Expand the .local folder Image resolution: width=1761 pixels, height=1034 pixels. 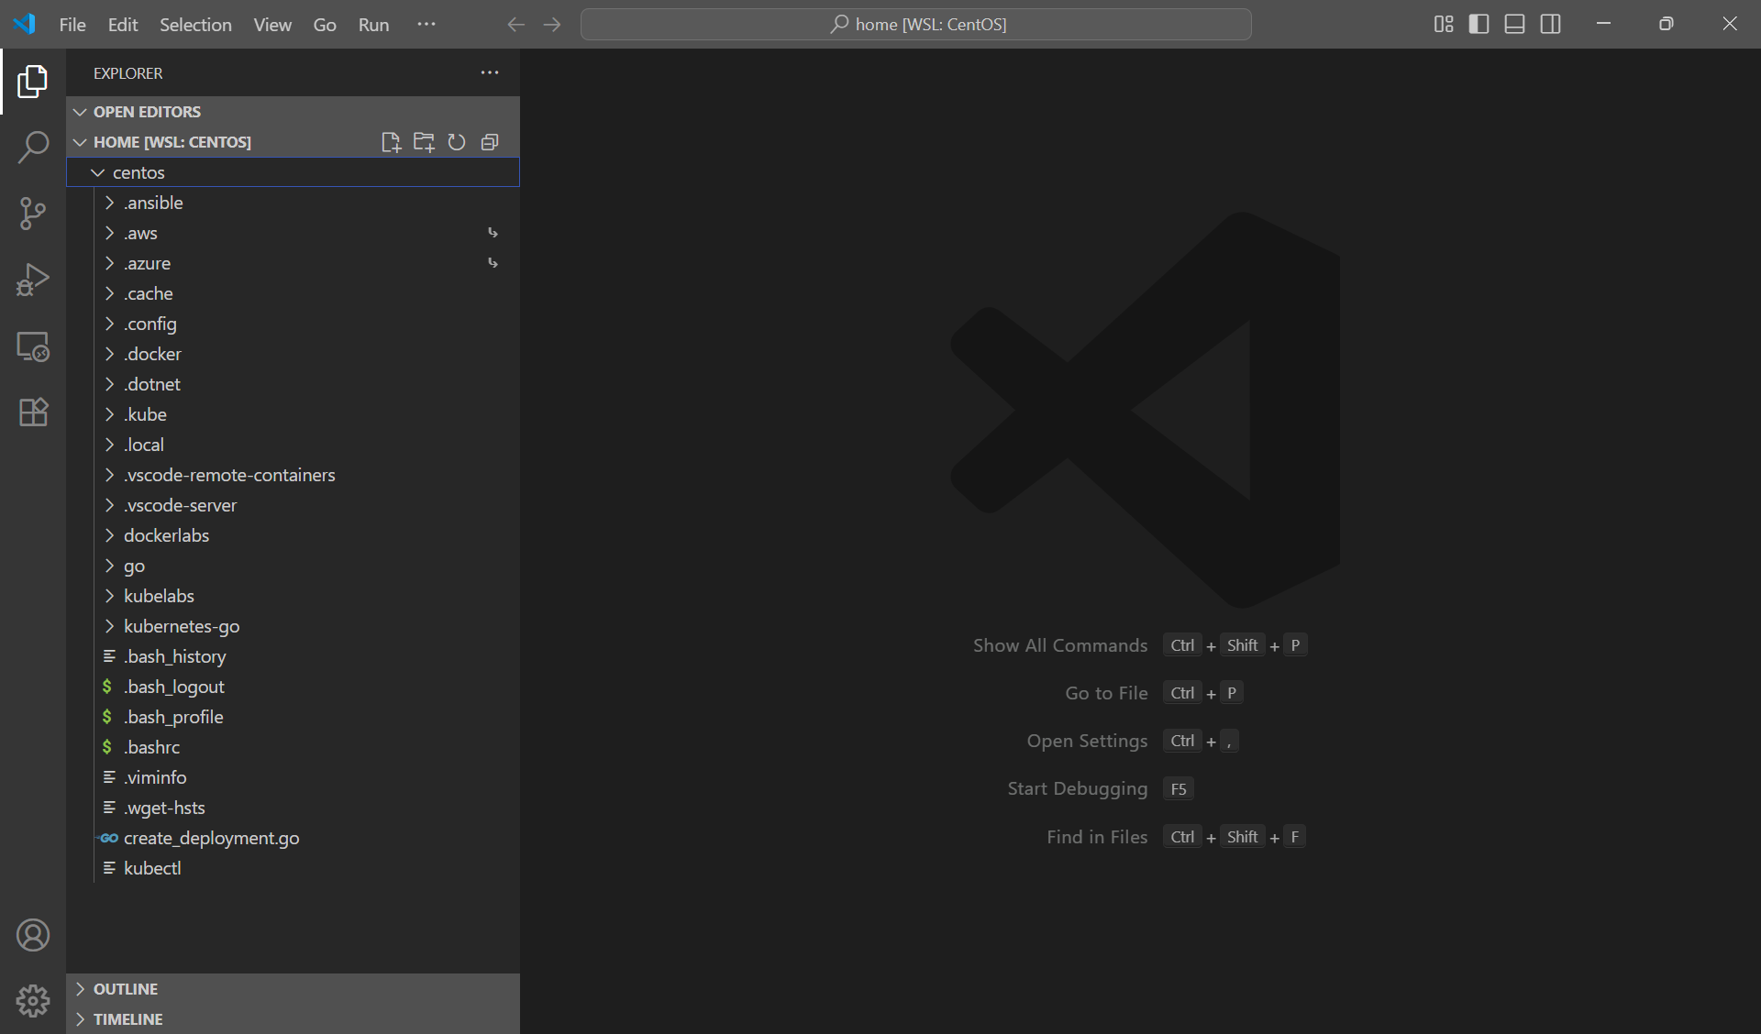[293, 445]
